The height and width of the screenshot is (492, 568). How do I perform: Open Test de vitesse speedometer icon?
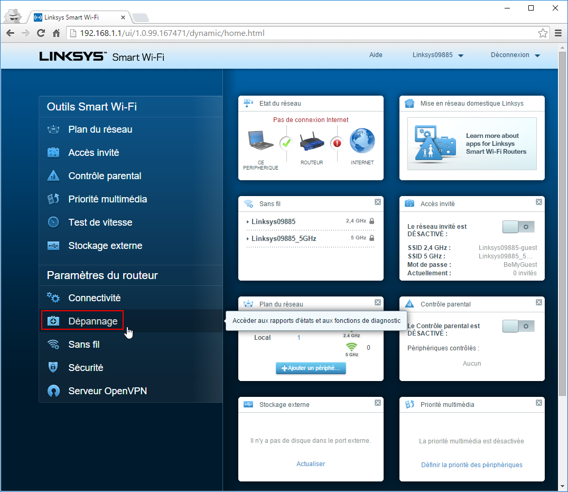[x=53, y=222]
